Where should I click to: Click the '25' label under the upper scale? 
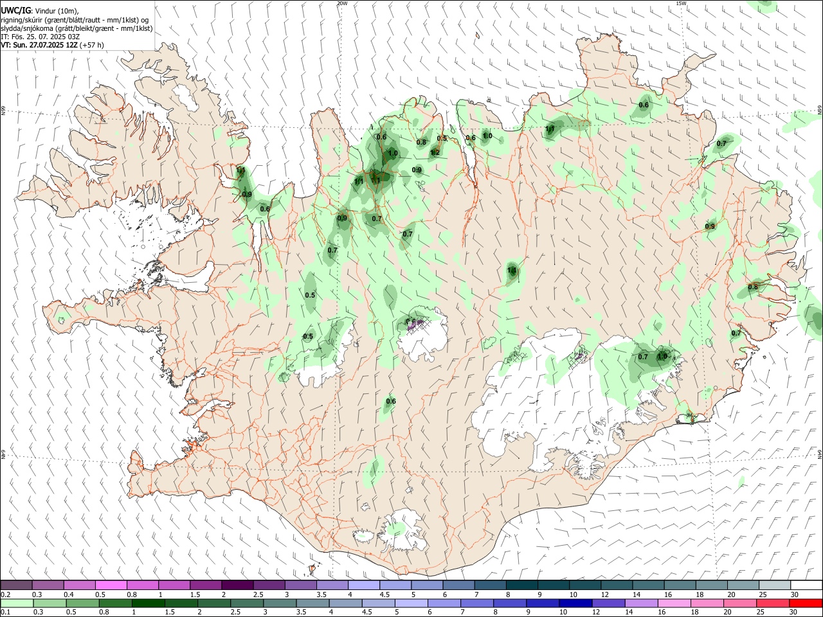[761, 595]
